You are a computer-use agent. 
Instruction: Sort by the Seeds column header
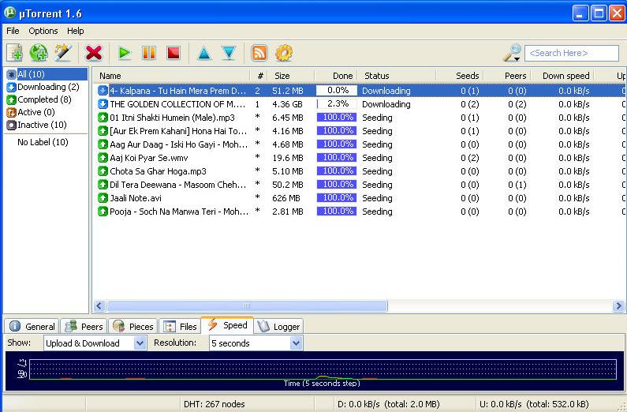click(460, 76)
